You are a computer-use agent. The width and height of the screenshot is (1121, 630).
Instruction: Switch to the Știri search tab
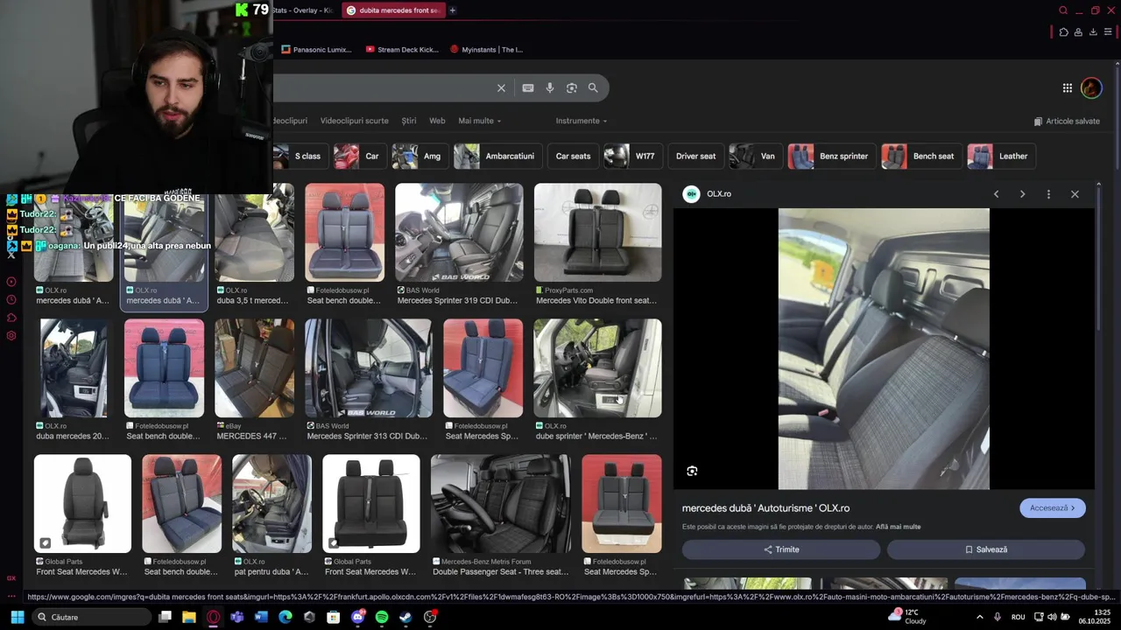pos(409,121)
